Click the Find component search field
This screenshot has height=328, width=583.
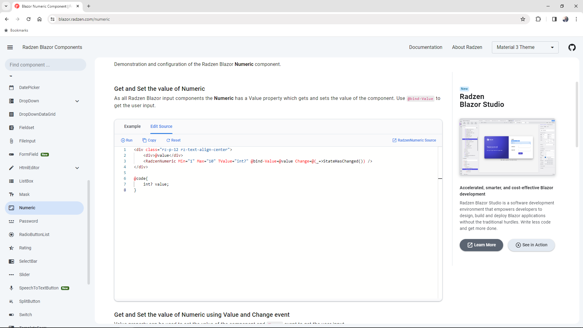45,65
